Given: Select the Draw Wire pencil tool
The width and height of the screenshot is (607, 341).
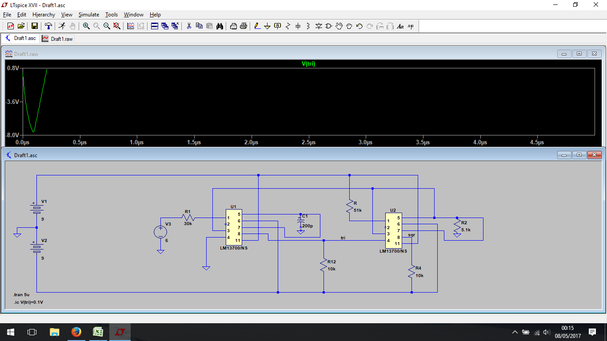Looking at the screenshot, I should tap(257, 26).
